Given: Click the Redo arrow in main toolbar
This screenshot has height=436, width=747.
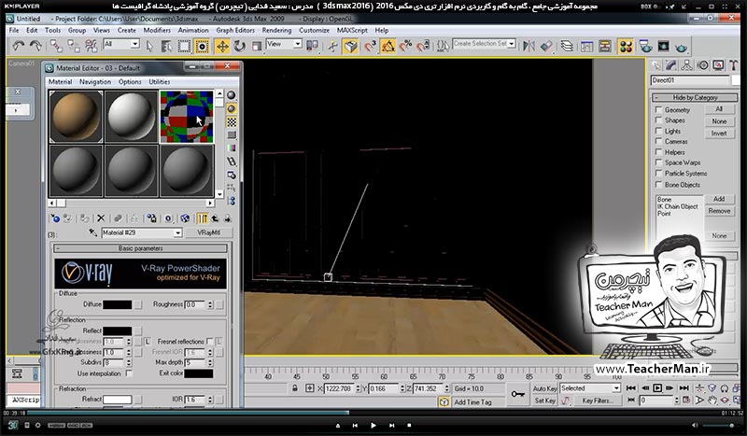Looking at the screenshot, I should (35, 46).
